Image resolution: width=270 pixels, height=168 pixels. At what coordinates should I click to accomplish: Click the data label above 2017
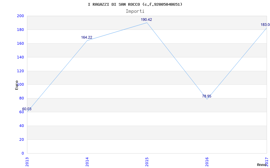tap(265, 25)
